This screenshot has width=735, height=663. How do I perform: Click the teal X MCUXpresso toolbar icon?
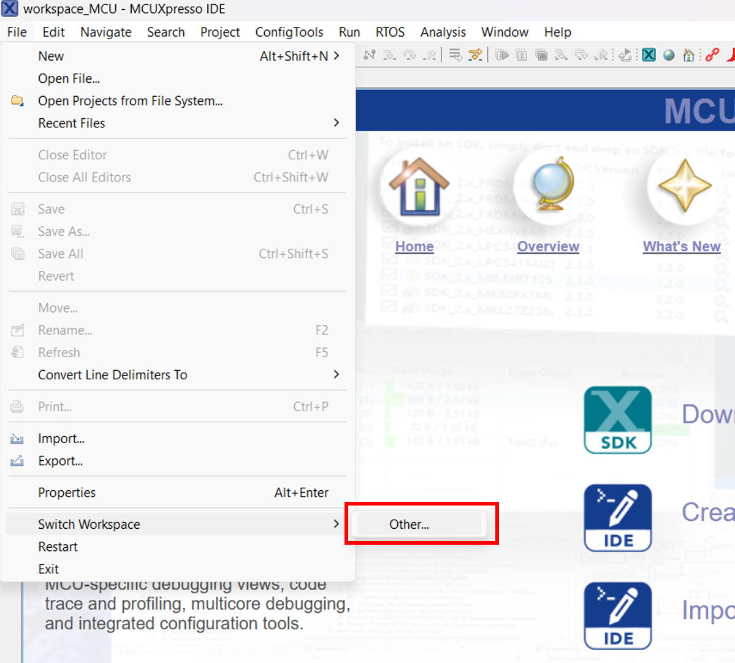pos(649,55)
